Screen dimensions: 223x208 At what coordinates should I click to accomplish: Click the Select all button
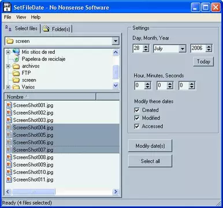pos(150,161)
